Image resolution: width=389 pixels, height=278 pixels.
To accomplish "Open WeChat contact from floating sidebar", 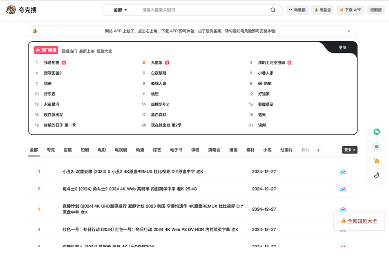I will pos(376,132).
